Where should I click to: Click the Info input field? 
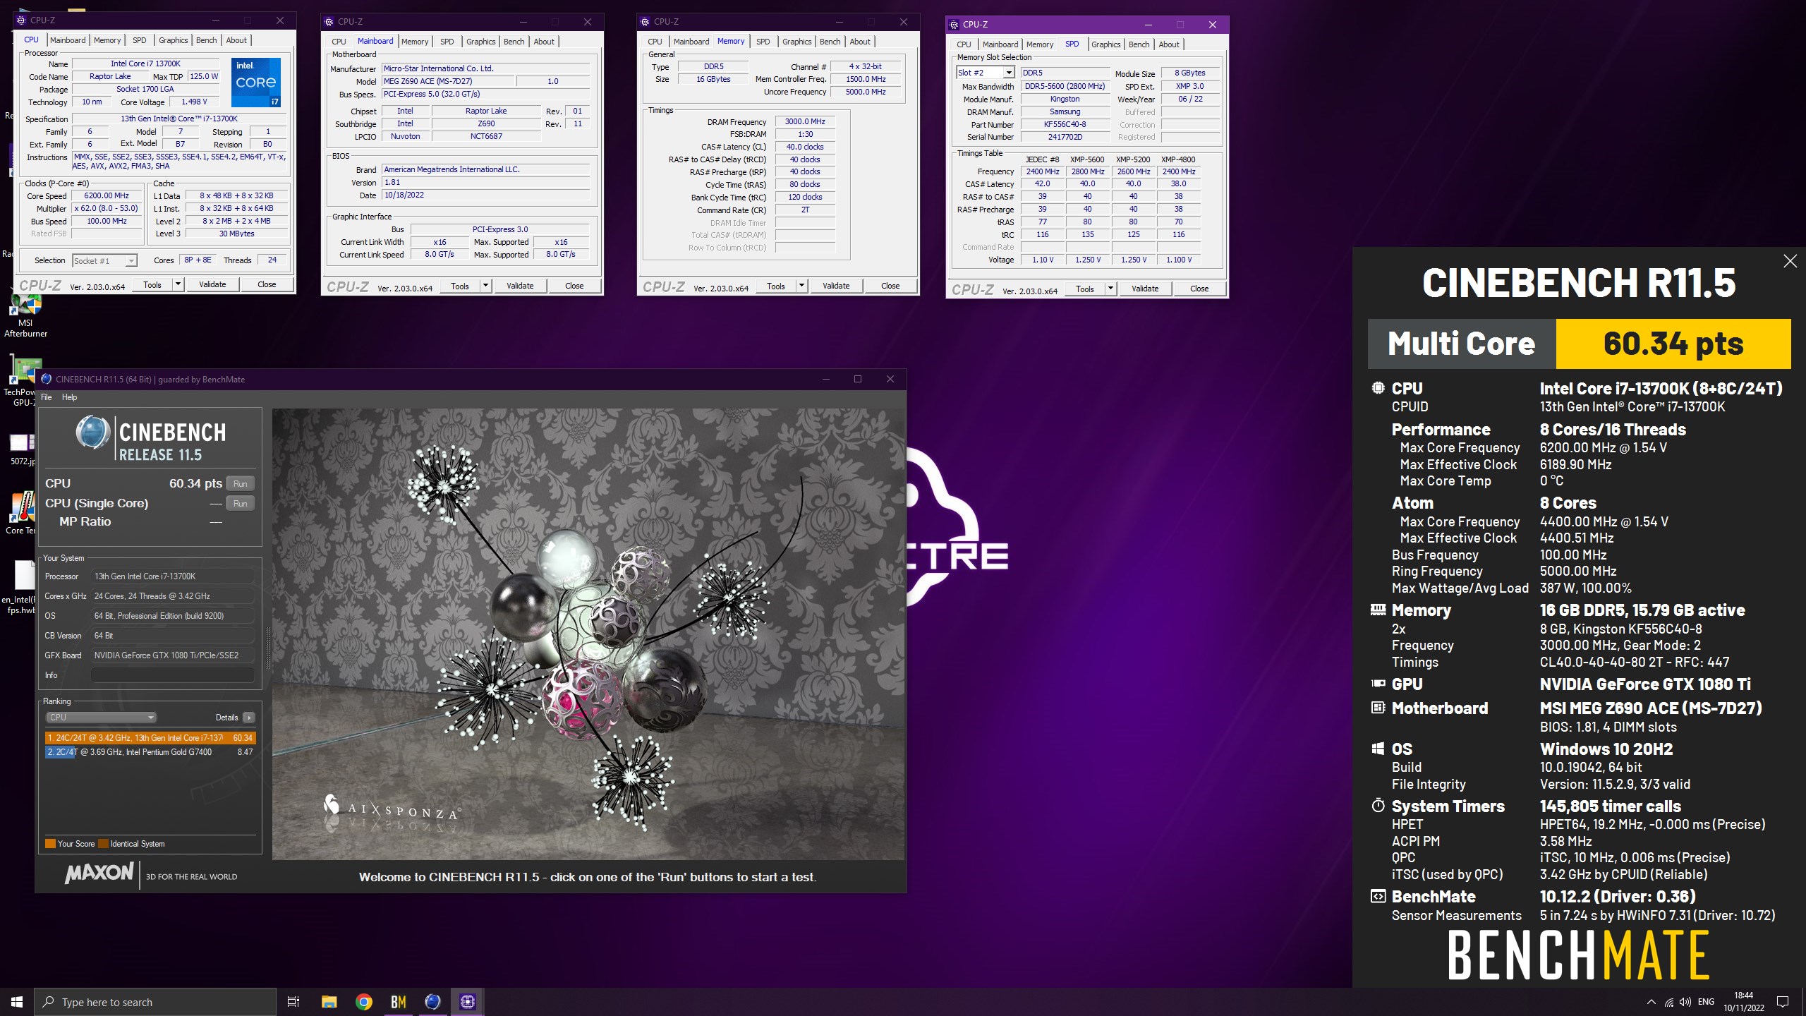(x=173, y=675)
